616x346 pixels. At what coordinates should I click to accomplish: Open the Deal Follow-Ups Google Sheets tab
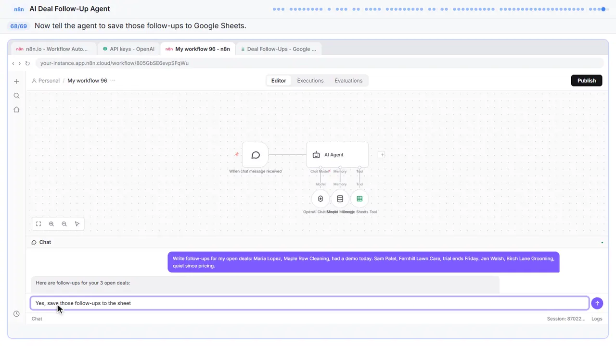click(279, 49)
